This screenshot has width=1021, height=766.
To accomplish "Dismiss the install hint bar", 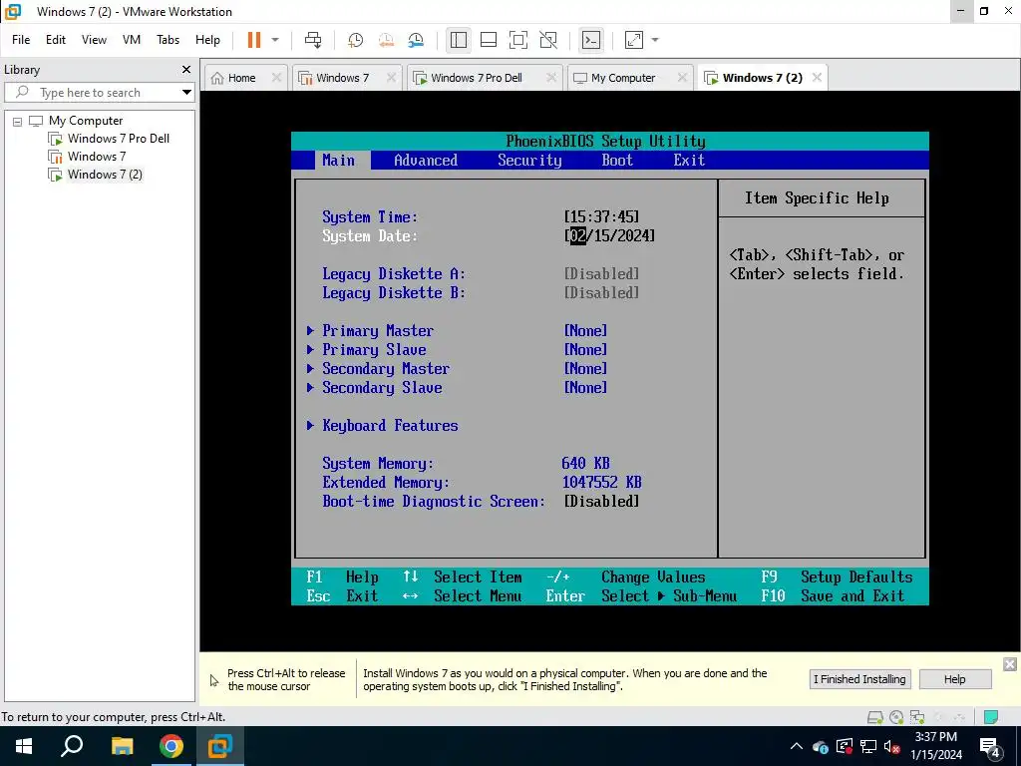I will (x=1010, y=663).
